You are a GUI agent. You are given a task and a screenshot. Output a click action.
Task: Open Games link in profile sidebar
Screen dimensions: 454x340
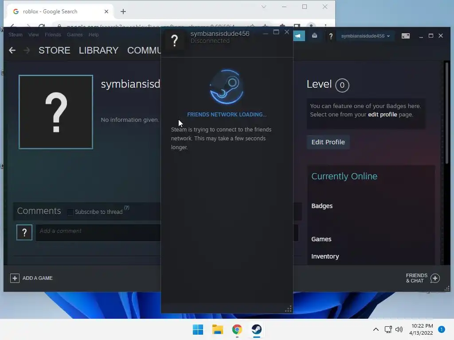click(x=321, y=239)
